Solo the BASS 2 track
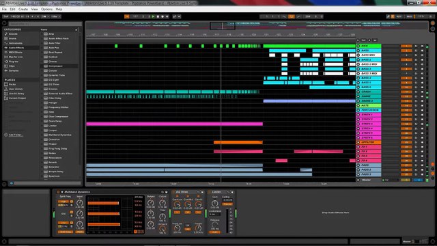 point(416,59)
